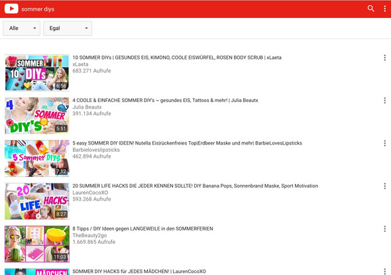The image size is (391, 275).
Task: Click the '391.134 Aufrufe' view count
Action: [91, 114]
